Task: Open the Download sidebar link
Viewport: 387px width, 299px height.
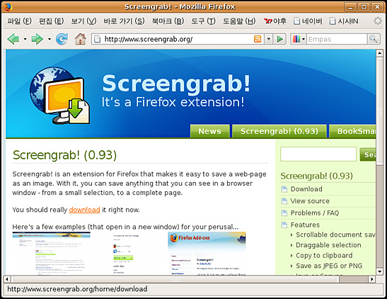Action: coord(306,189)
